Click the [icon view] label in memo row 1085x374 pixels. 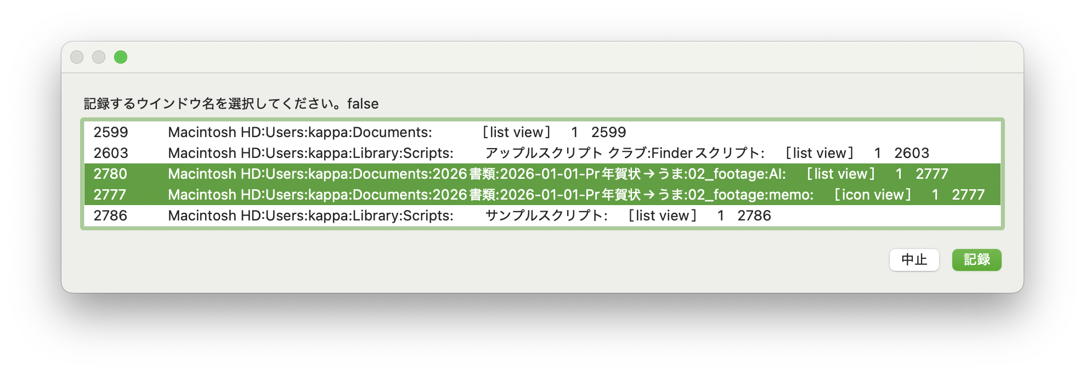[x=872, y=195]
